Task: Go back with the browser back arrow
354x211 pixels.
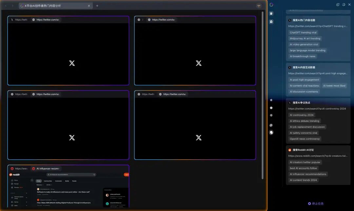Action: tap(6, 6)
